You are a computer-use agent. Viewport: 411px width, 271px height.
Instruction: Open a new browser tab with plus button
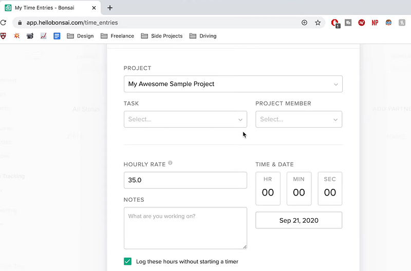110,8
